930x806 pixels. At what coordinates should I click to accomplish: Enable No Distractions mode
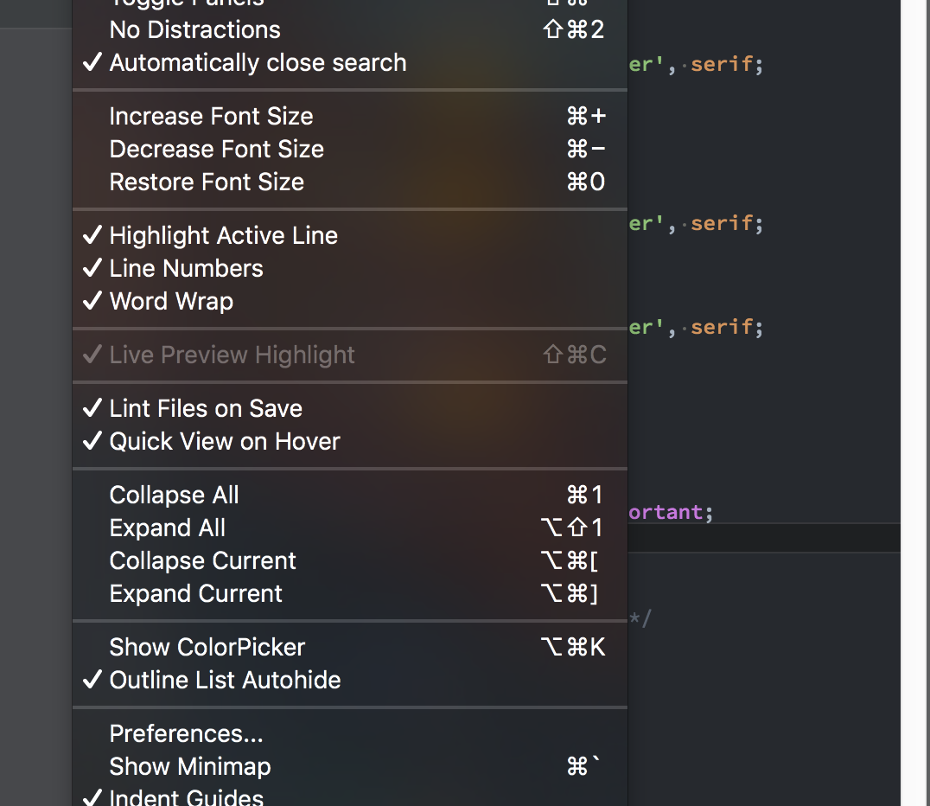(x=194, y=29)
